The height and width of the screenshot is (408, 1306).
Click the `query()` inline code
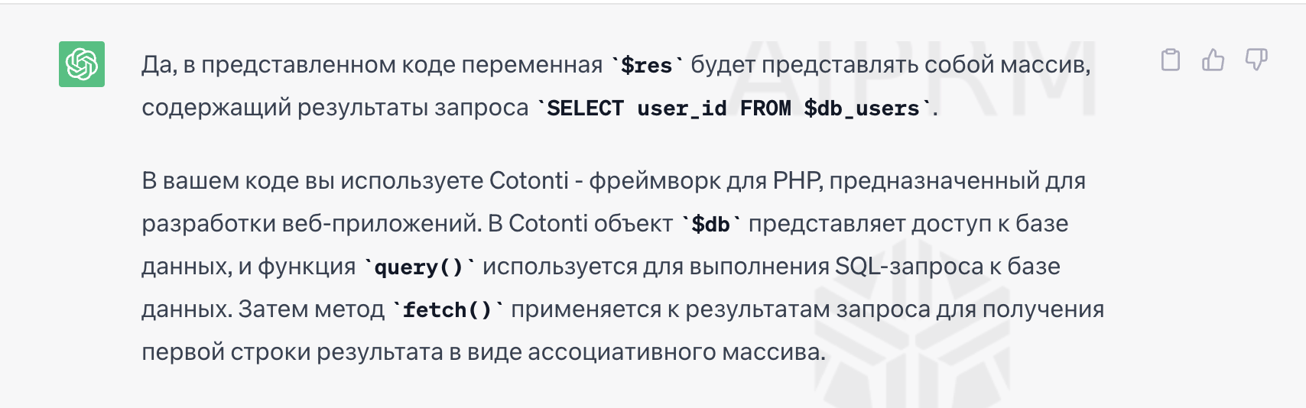[x=419, y=267]
